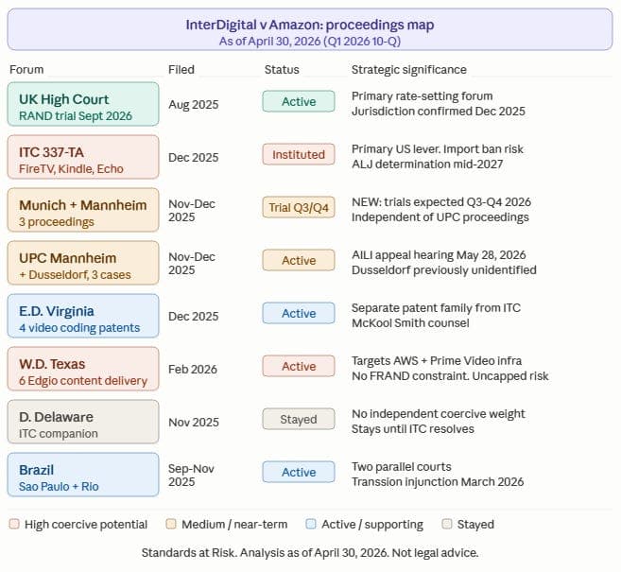Click the 'Dec 2025' date in ITC row
621x572 pixels.
pyautogui.click(x=193, y=158)
